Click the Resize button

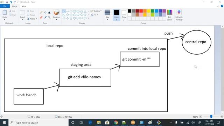(31, 15)
